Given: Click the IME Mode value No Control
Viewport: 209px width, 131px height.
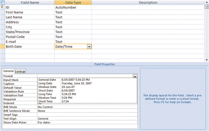Looking at the screenshot, I should 87,107.
